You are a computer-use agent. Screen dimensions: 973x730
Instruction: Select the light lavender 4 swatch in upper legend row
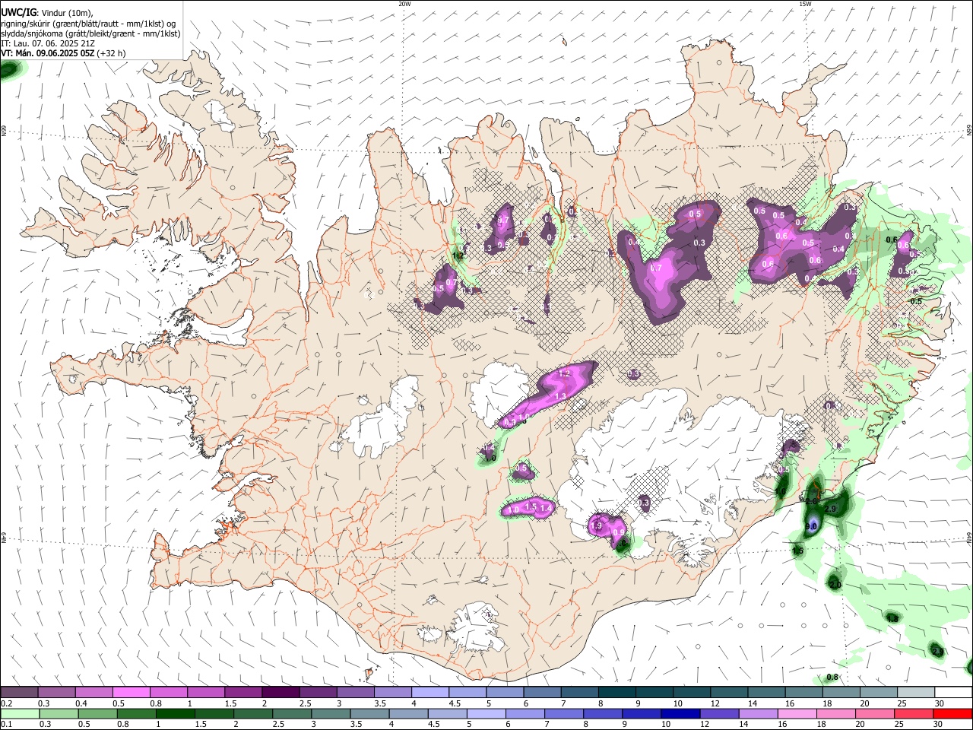(x=430, y=693)
